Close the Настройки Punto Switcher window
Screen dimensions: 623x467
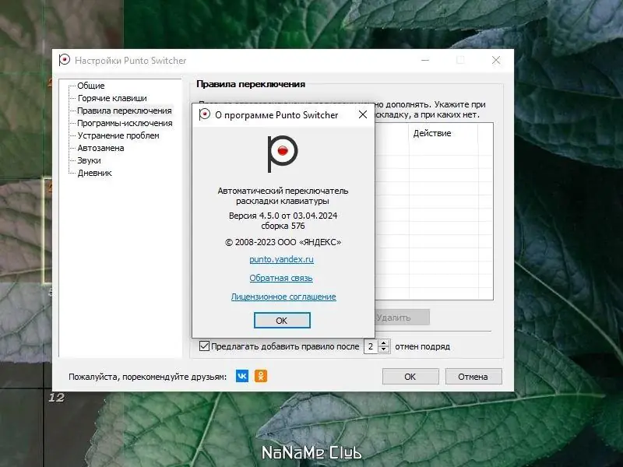tap(496, 60)
